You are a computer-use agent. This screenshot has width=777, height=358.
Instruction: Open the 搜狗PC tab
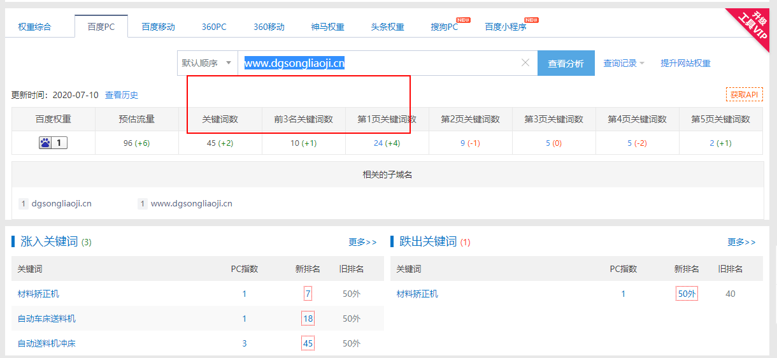click(x=444, y=27)
